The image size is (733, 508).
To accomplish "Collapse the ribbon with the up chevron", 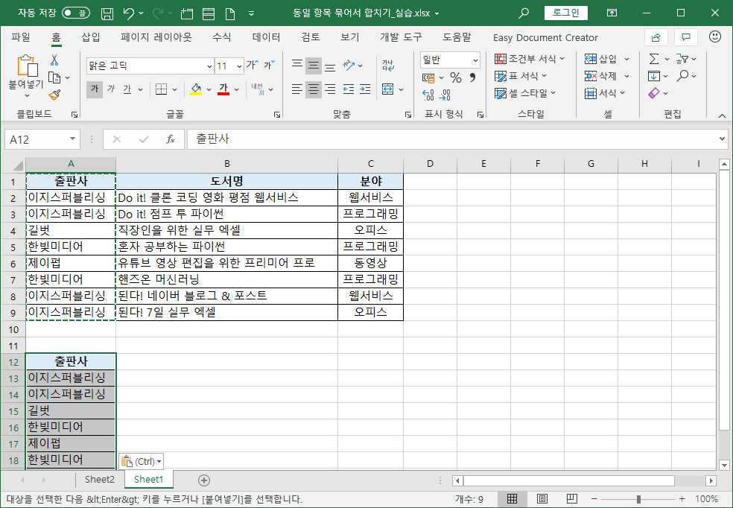I will click(x=722, y=116).
